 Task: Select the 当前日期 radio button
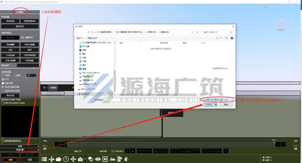pos(3,83)
